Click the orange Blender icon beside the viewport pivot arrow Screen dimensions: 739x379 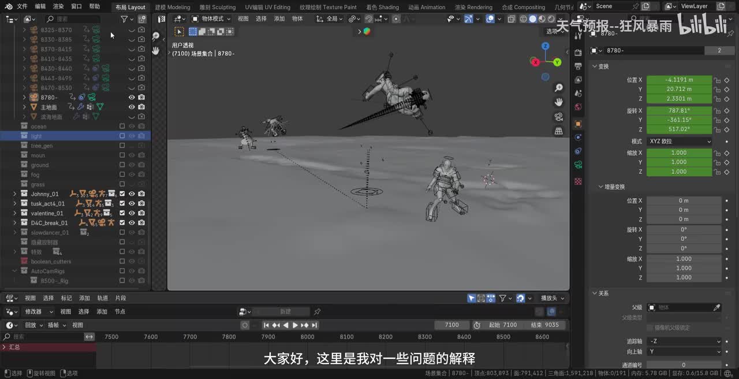(367, 31)
